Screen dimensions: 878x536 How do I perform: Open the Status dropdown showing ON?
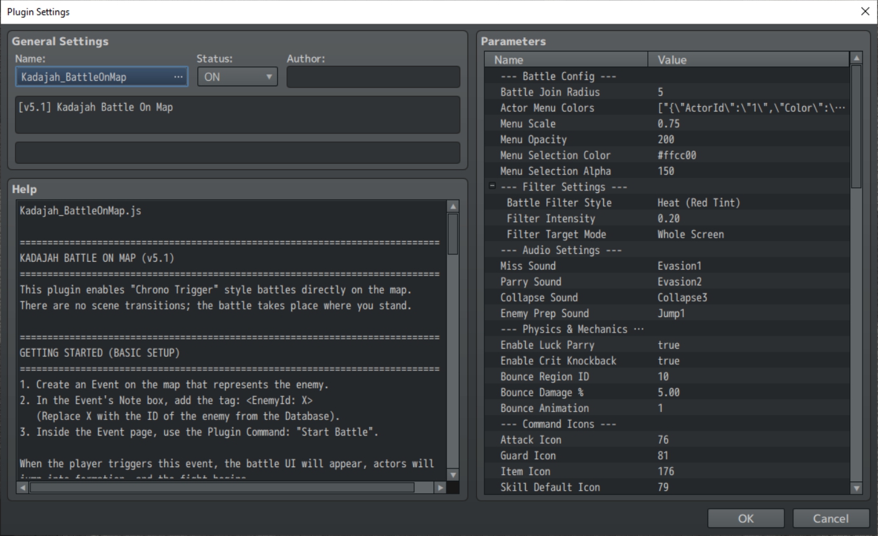pos(237,77)
